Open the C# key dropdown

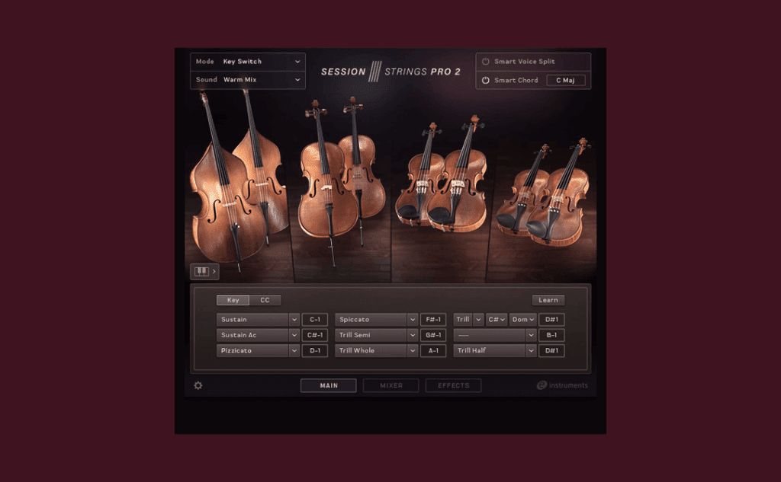[497, 319]
